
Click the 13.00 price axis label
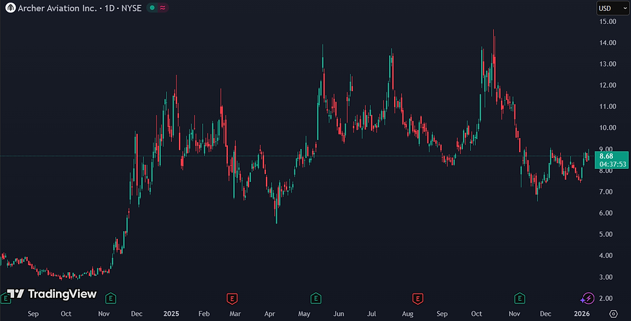[607, 64]
